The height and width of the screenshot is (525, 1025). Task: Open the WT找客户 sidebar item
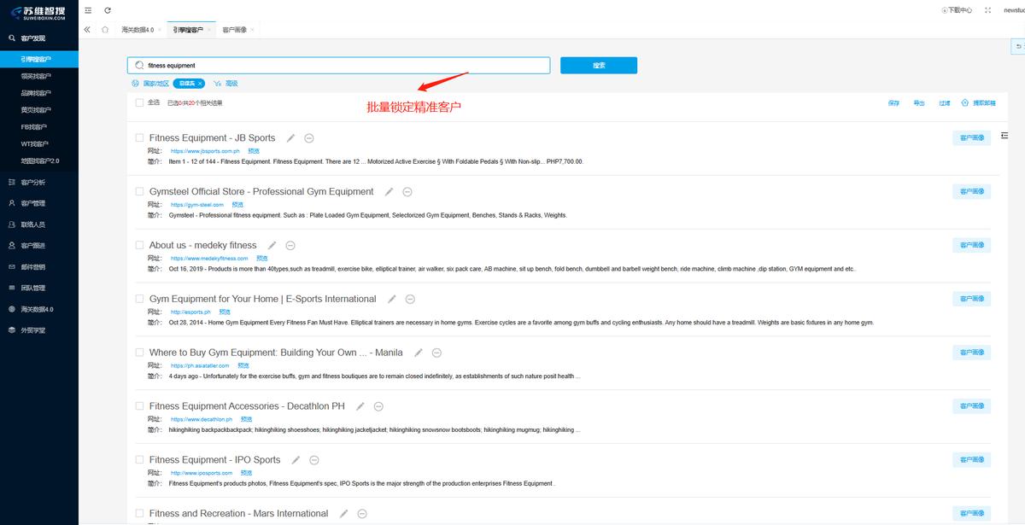[34, 143]
